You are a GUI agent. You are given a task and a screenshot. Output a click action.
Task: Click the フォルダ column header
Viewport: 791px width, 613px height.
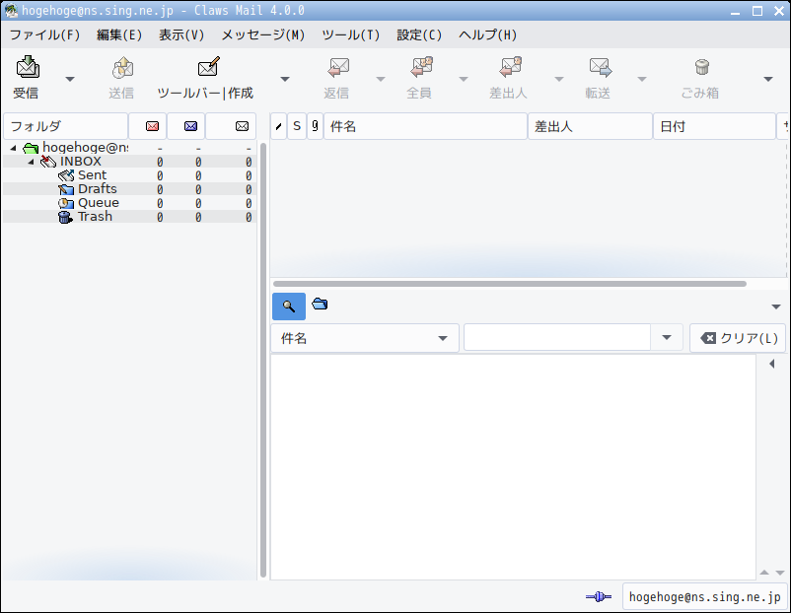65,126
